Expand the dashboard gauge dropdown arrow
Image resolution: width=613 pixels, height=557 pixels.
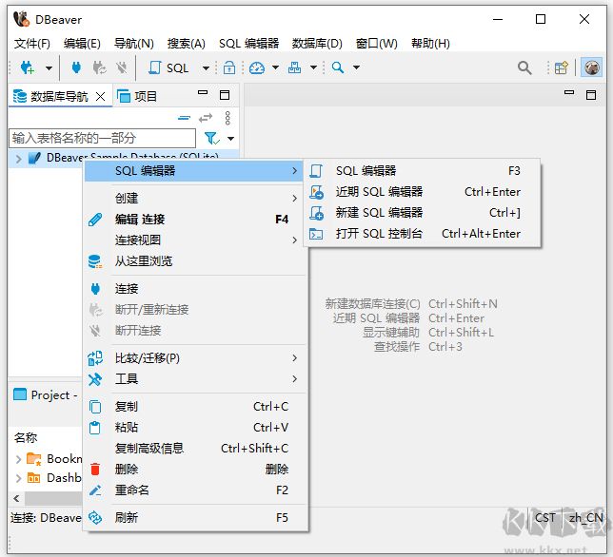click(275, 67)
